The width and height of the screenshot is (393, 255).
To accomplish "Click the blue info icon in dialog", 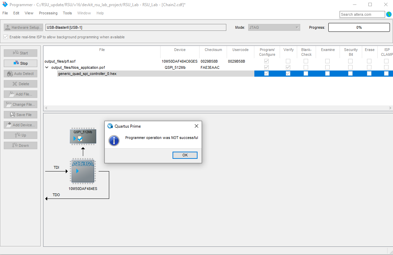I will pos(114,140).
